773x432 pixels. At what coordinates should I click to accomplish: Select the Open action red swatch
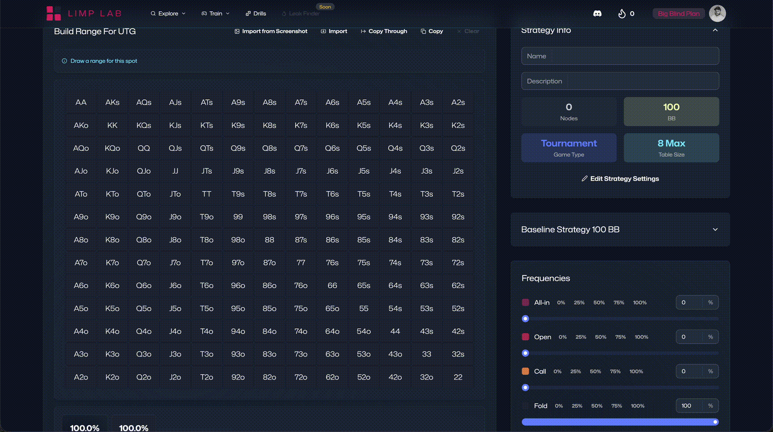pyautogui.click(x=526, y=337)
